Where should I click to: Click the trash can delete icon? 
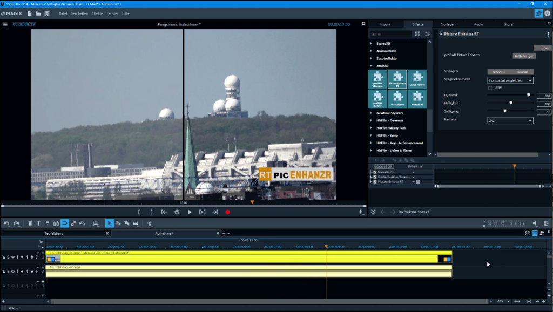click(x=30, y=223)
